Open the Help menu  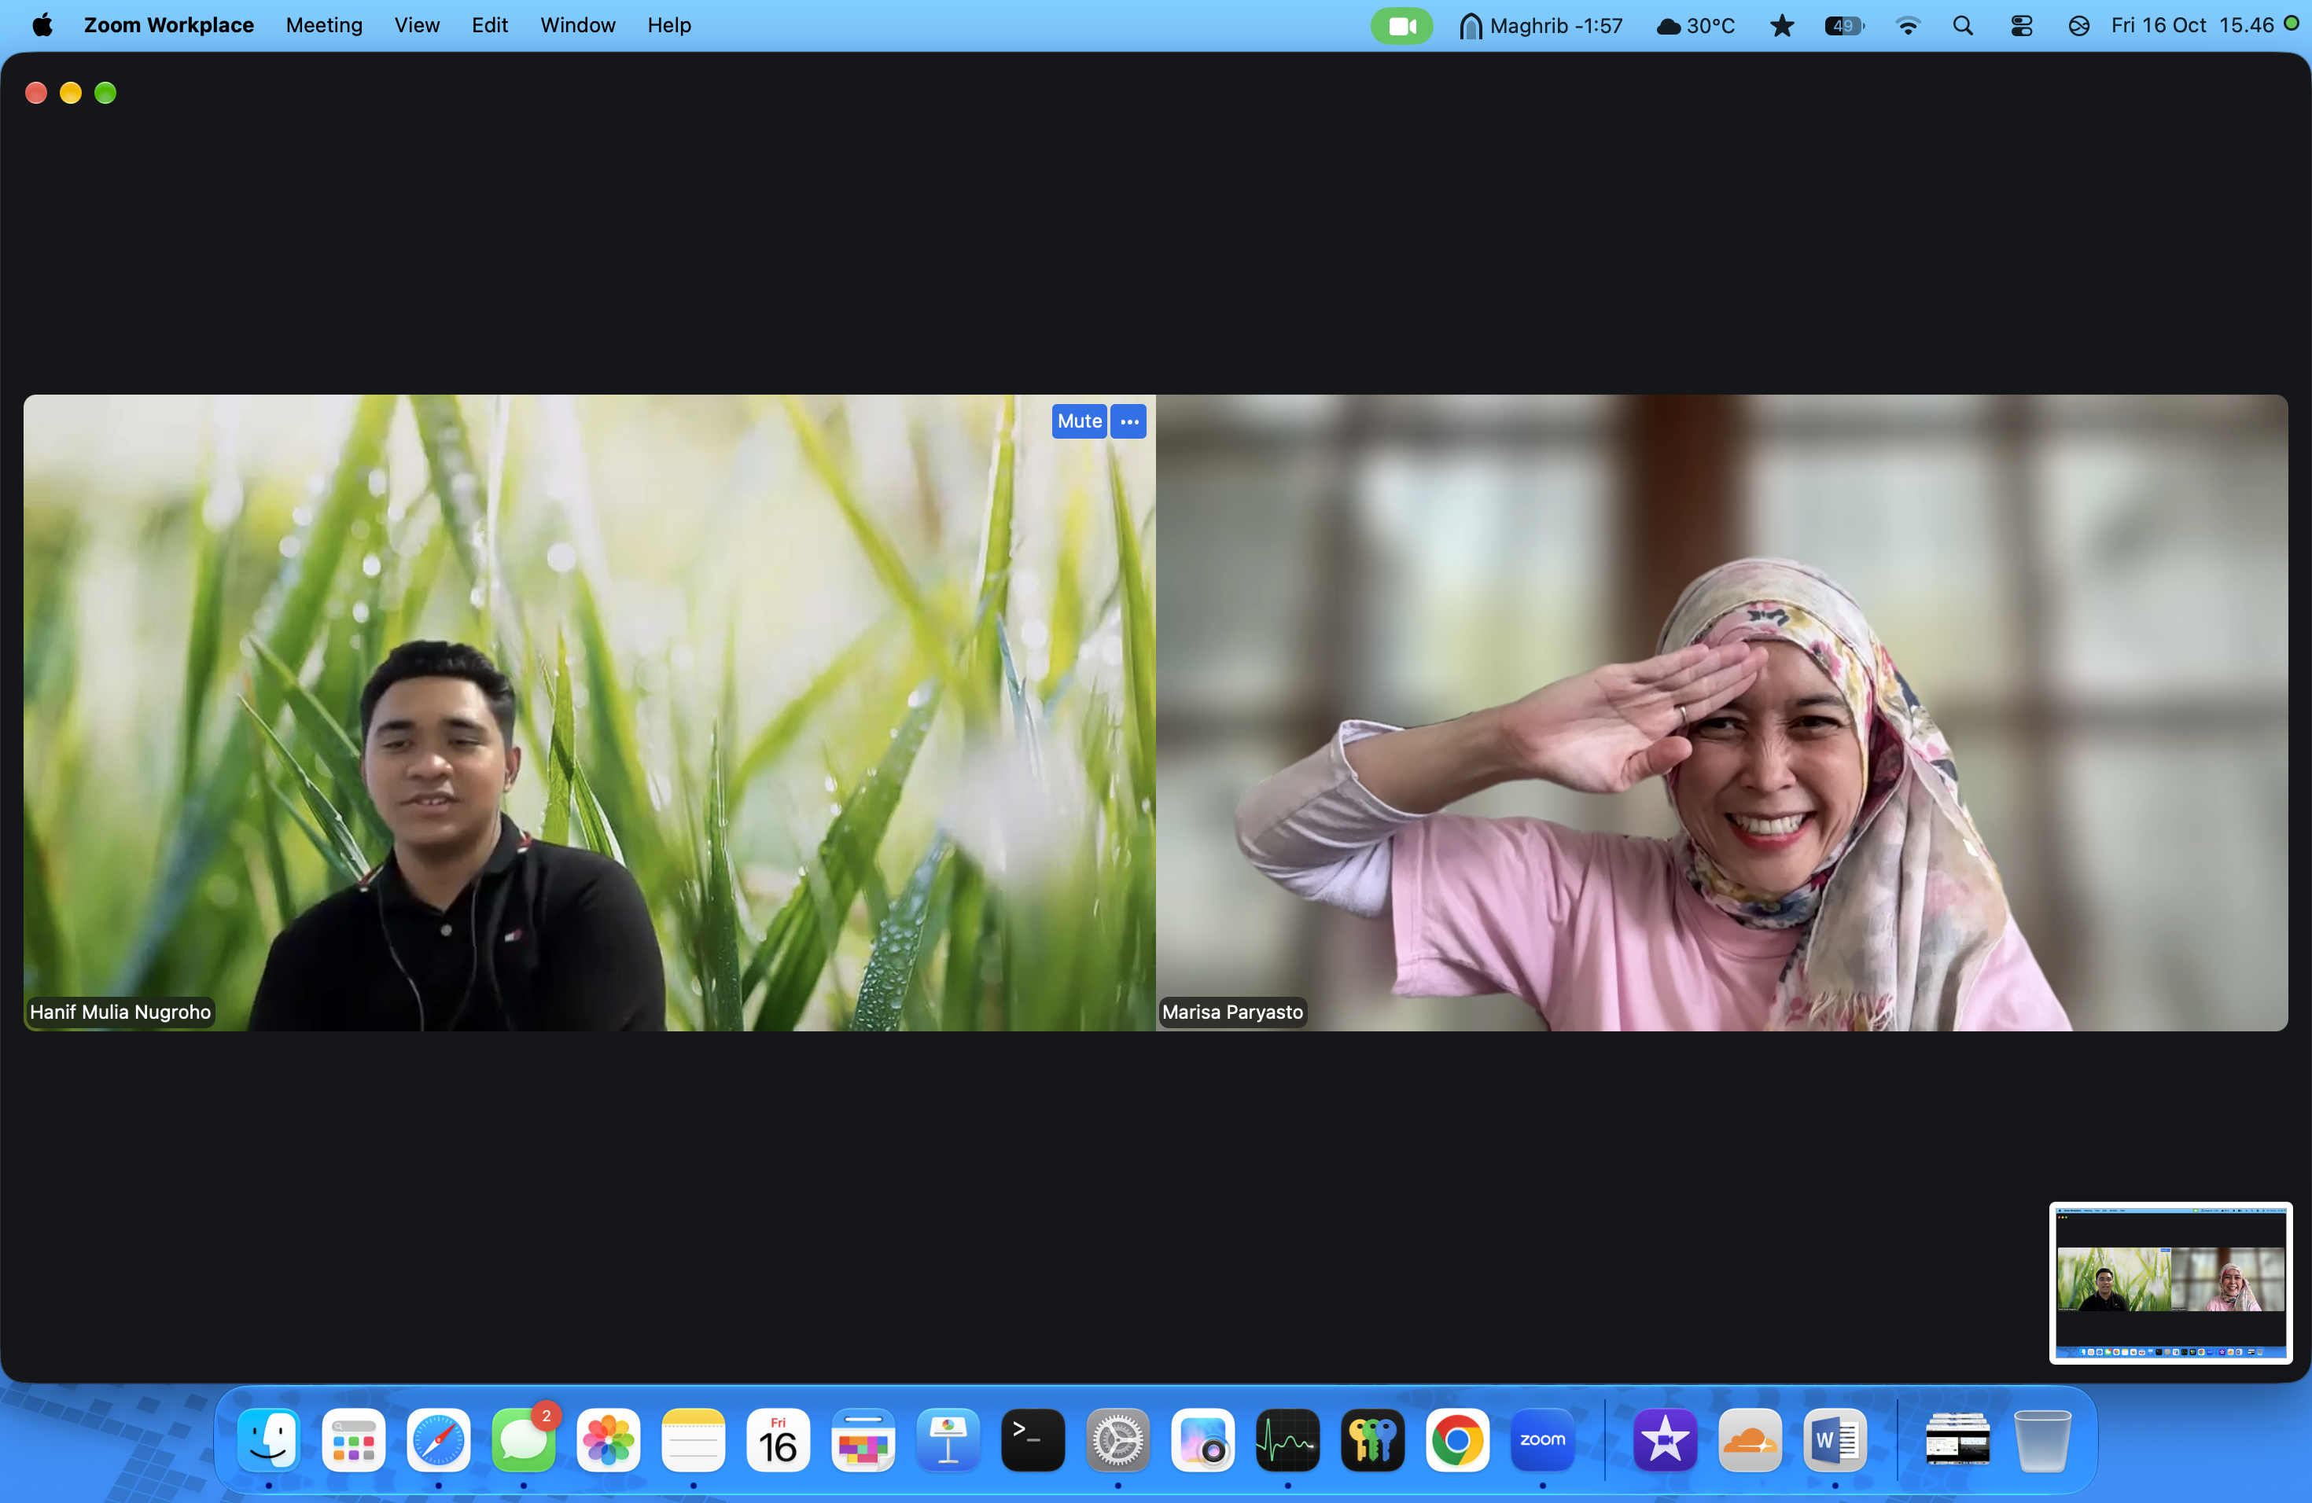(x=669, y=25)
